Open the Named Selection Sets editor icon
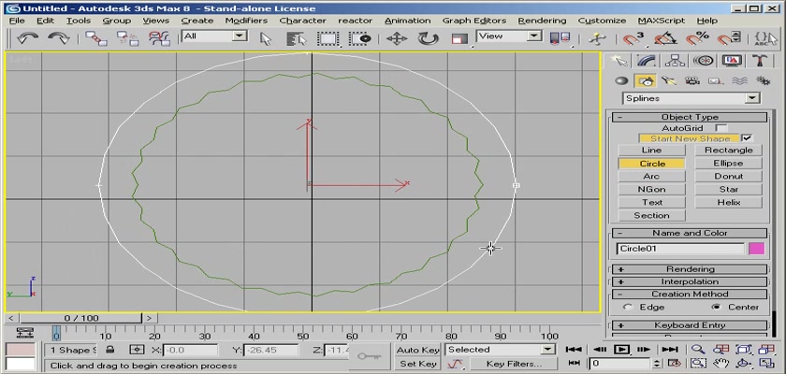Image resolution: width=786 pixels, height=374 pixels. pos(765,38)
